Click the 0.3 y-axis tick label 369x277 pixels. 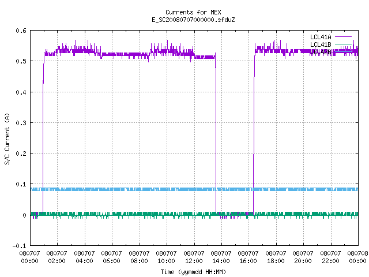(x=21, y=123)
